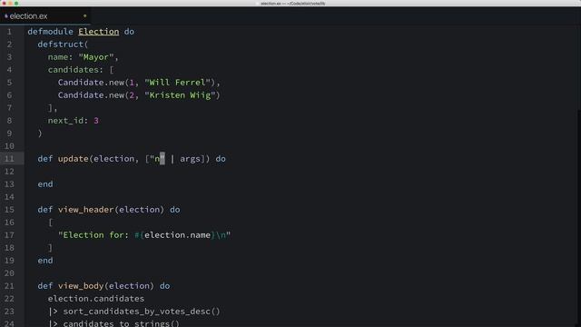Click the "n" string in update definition

(x=157, y=159)
